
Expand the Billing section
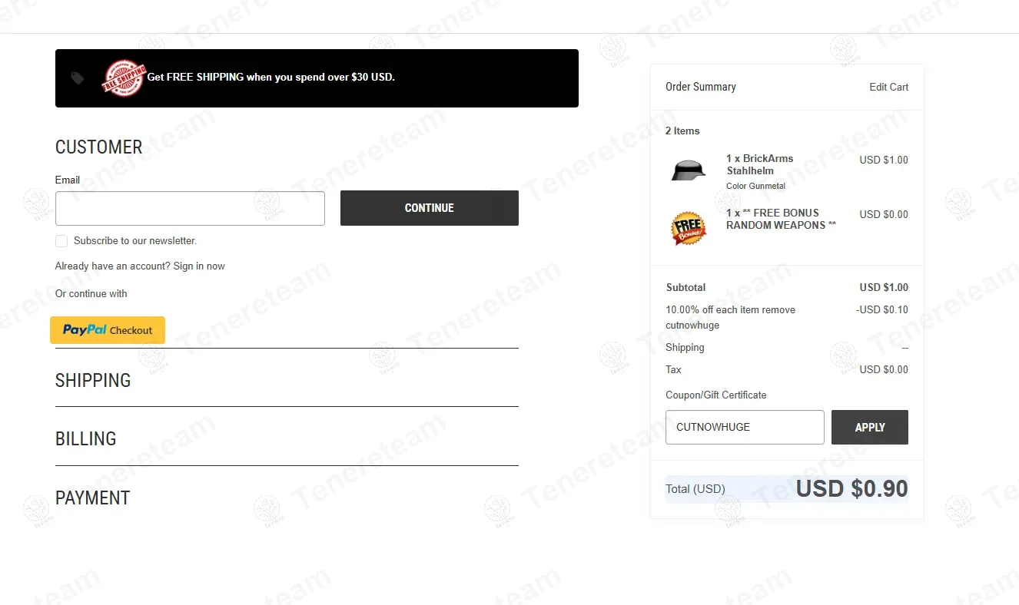pos(86,439)
